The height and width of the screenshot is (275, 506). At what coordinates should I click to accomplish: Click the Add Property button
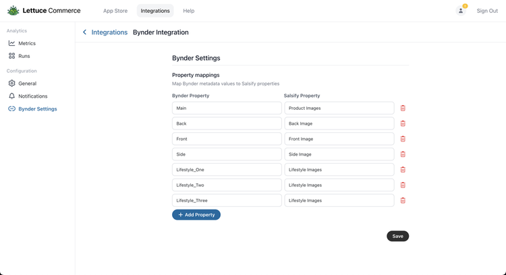click(196, 214)
